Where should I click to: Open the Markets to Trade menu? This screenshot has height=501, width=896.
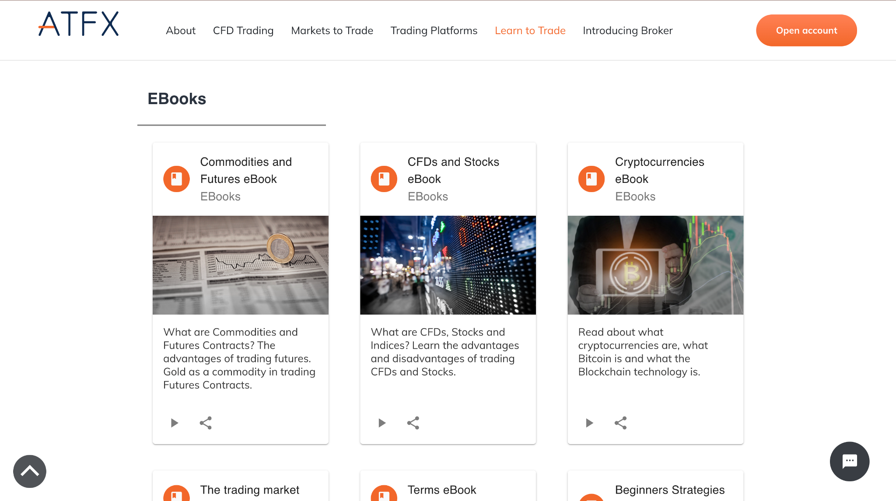pyautogui.click(x=332, y=31)
